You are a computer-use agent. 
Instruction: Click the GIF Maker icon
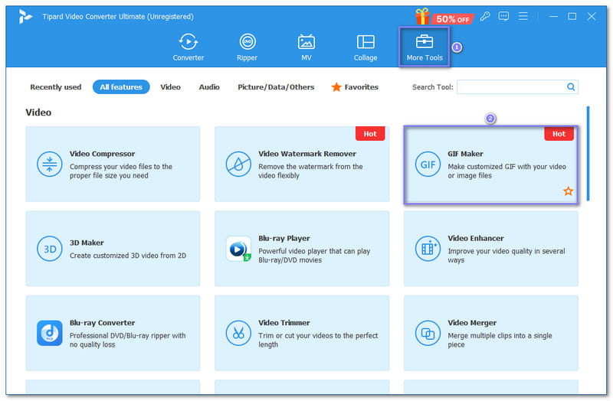pos(428,164)
